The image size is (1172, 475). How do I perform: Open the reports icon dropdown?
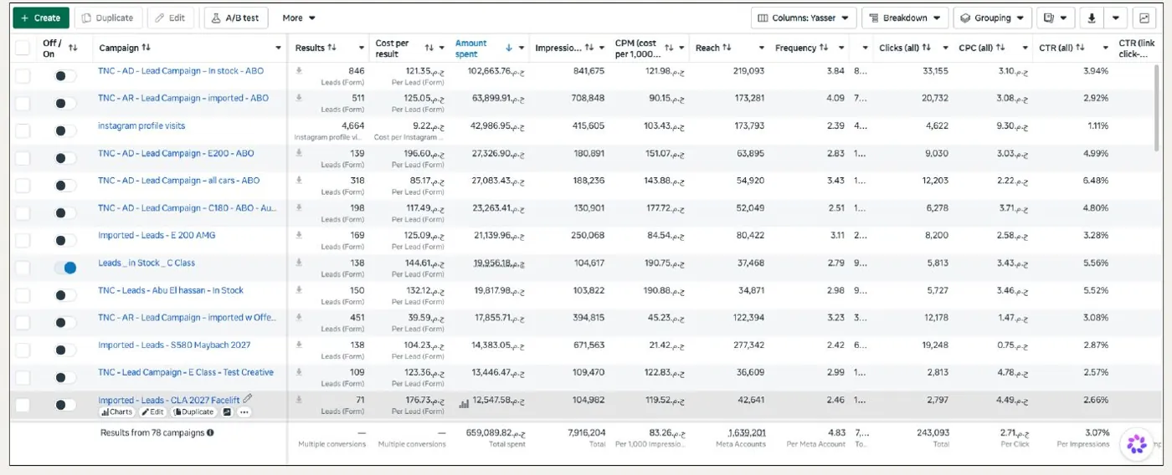tap(1055, 18)
